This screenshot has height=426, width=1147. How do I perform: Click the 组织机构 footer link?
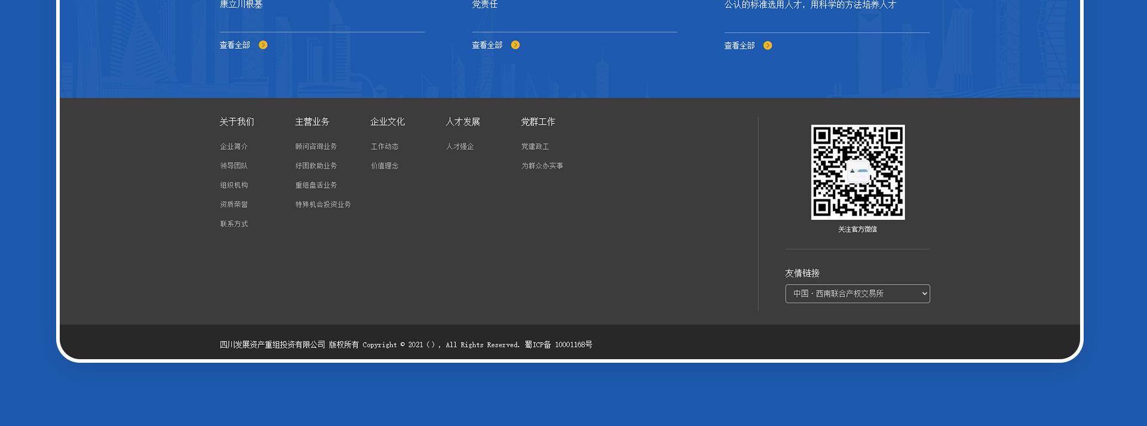[x=234, y=186]
